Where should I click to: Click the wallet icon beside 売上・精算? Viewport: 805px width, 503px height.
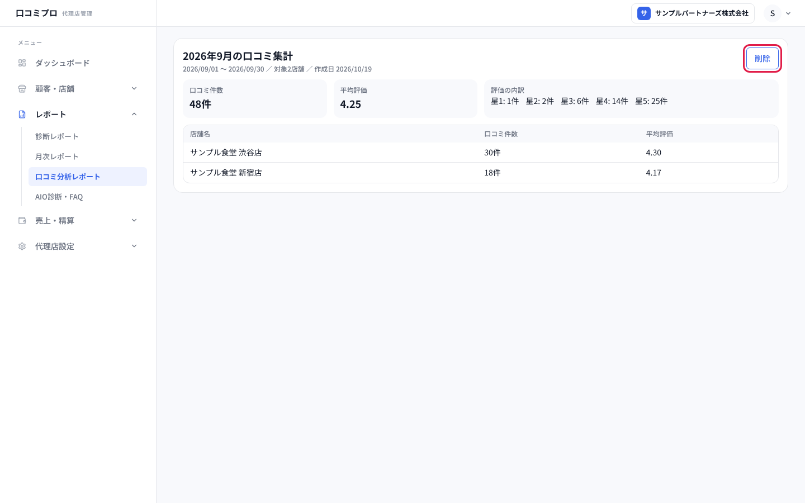(22, 221)
